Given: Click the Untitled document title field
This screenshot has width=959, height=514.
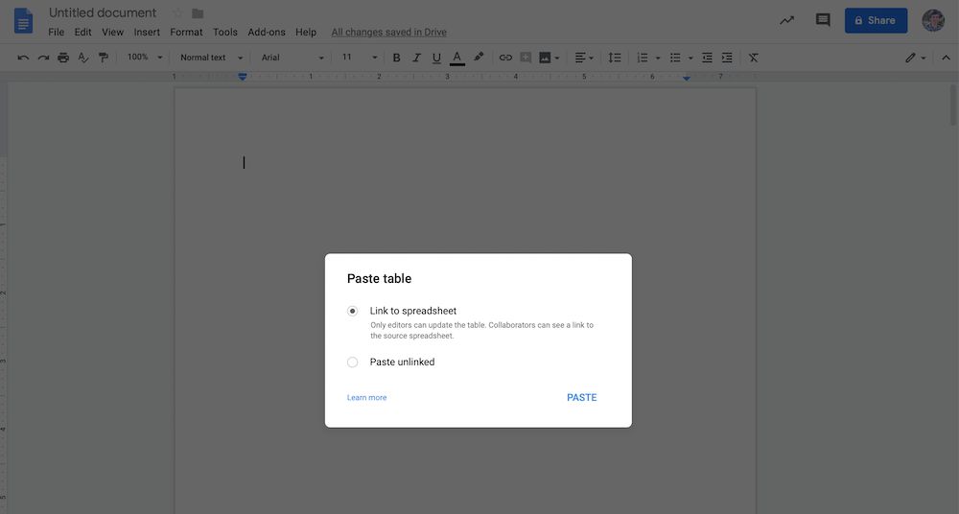Looking at the screenshot, I should (103, 13).
